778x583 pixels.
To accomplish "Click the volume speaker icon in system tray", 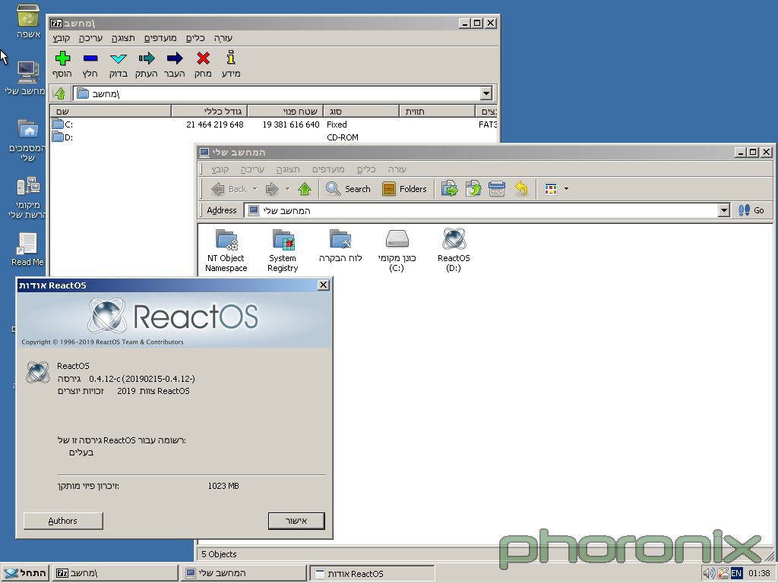I will point(708,573).
